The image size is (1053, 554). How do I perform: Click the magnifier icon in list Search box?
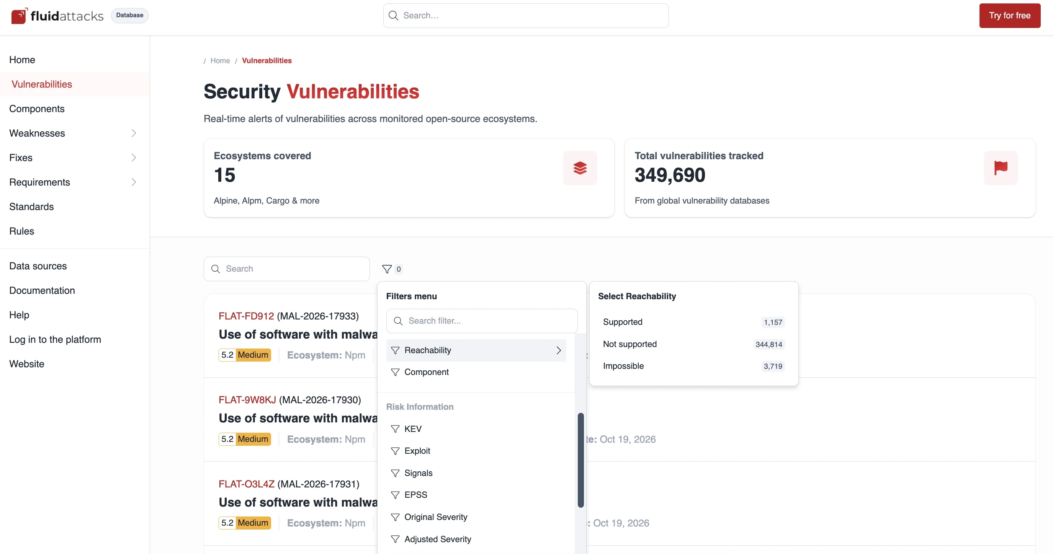(216, 269)
